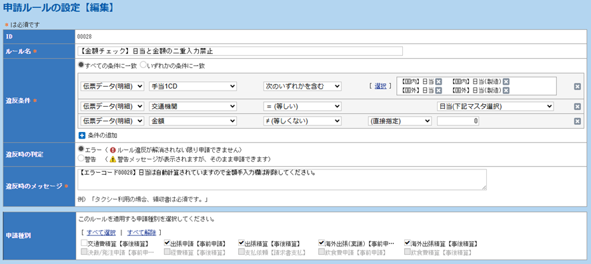Click すべて解除 link
The width and height of the screenshot is (591, 264).
coord(141,232)
